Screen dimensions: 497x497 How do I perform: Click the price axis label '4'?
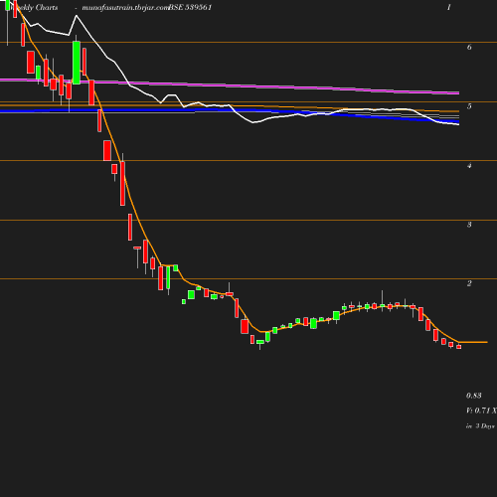point(469,166)
